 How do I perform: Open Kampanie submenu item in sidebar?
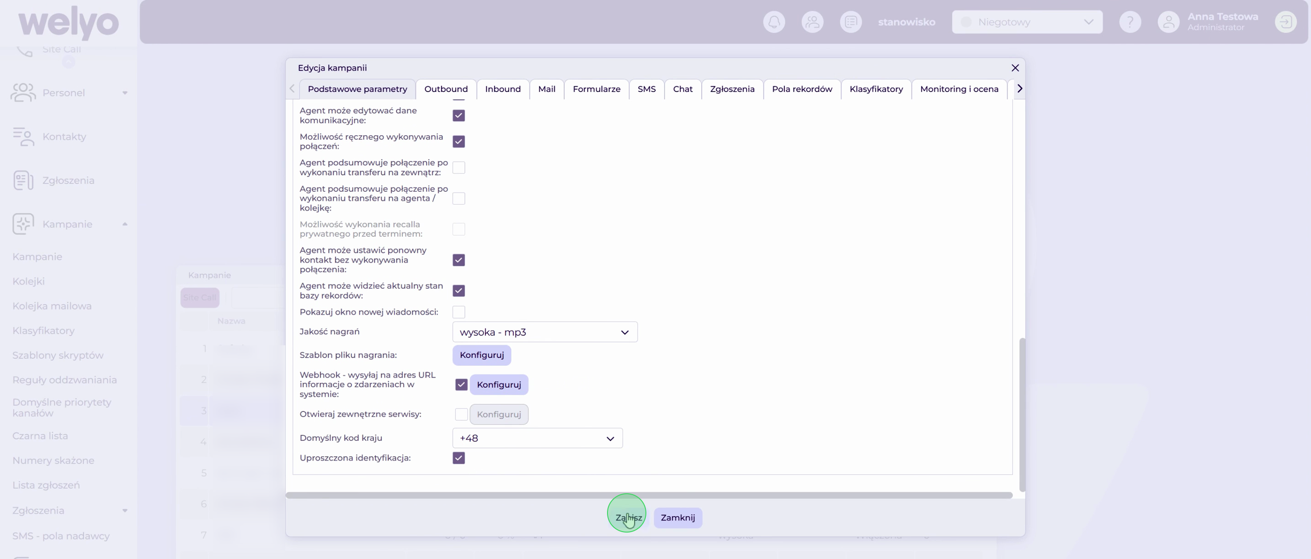(37, 257)
